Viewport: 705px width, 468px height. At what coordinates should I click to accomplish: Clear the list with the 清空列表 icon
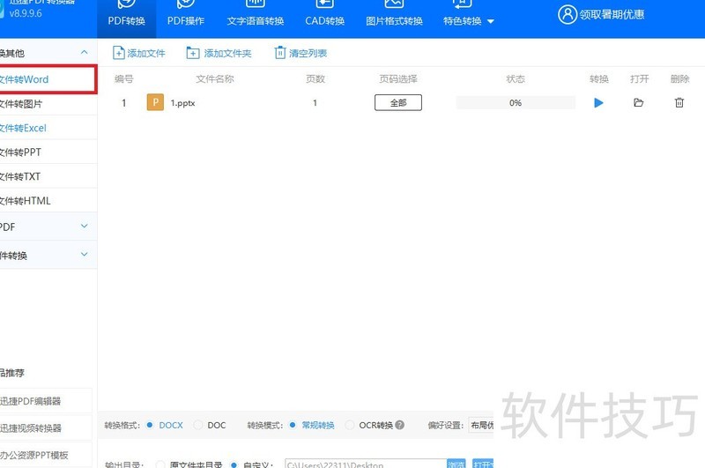click(279, 53)
